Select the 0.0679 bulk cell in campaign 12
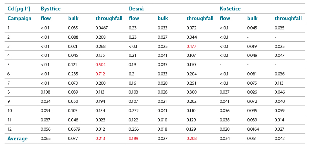The height and width of the screenshot is (150, 310). (x=74, y=129)
